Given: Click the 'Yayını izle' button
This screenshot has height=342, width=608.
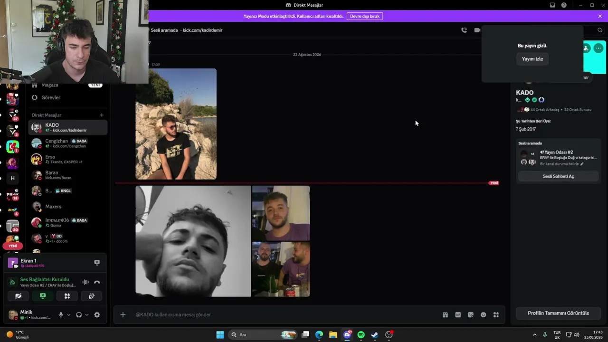Looking at the screenshot, I should pyautogui.click(x=532, y=59).
